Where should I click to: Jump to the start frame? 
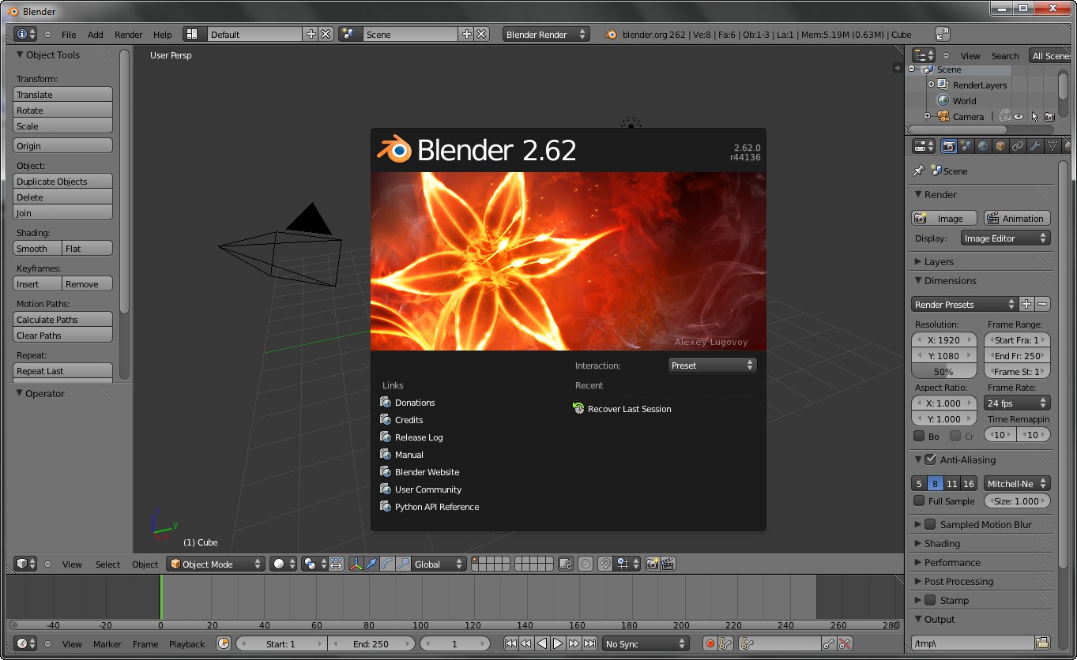click(x=510, y=644)
